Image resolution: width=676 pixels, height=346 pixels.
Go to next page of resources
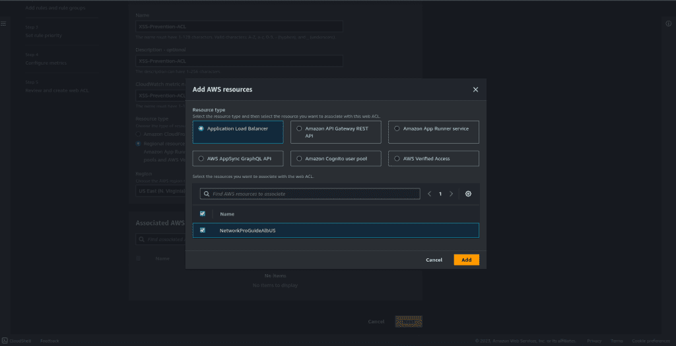pyautogui.click(x=452, y=194)
